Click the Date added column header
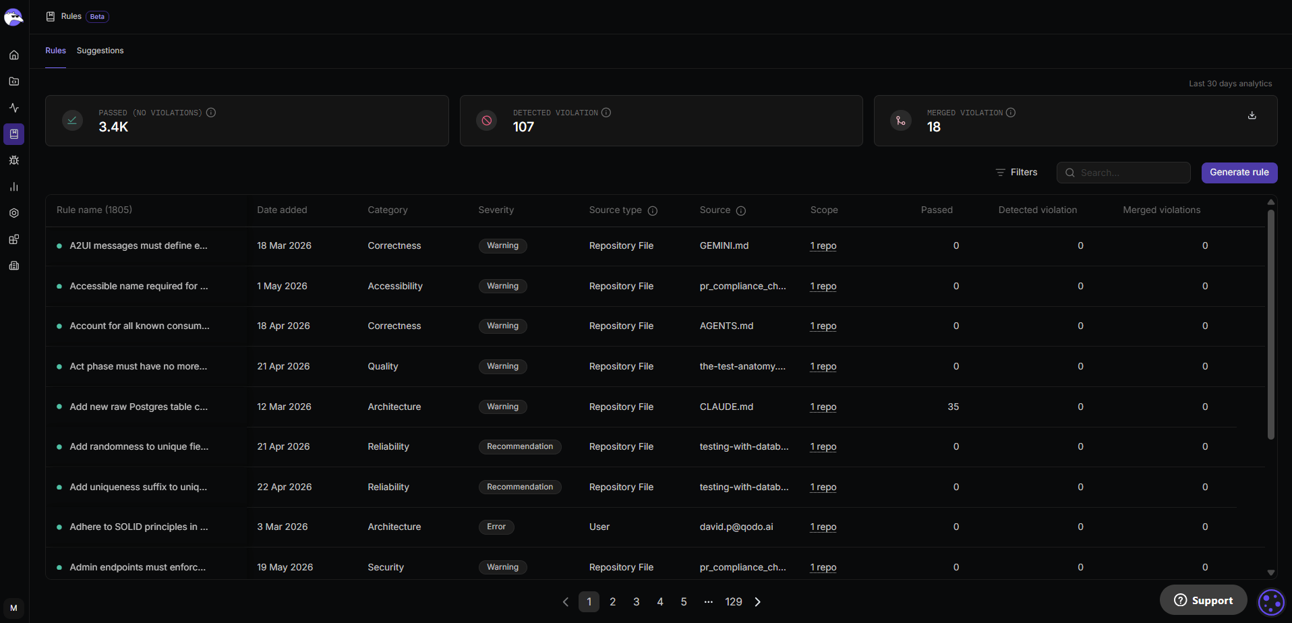The height and width of the screenshot is (623, 1292). (282, 210)
